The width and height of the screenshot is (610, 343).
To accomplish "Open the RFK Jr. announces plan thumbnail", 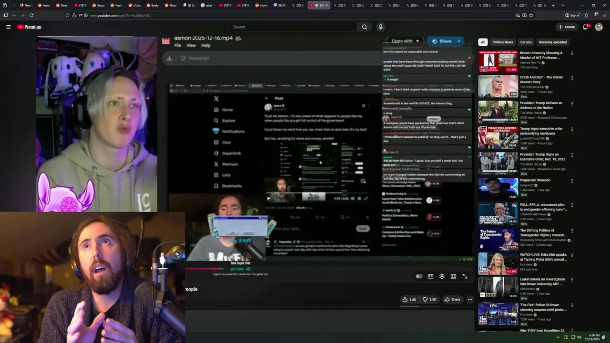I will (498, 213).
